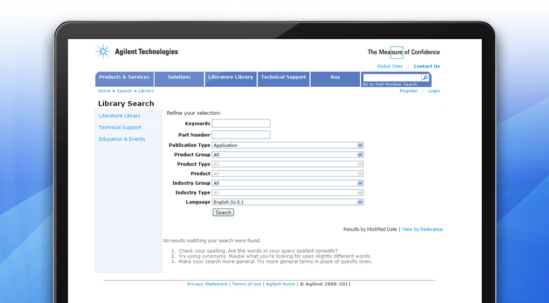
Task: Open the Buy menu
Action: 335,79
